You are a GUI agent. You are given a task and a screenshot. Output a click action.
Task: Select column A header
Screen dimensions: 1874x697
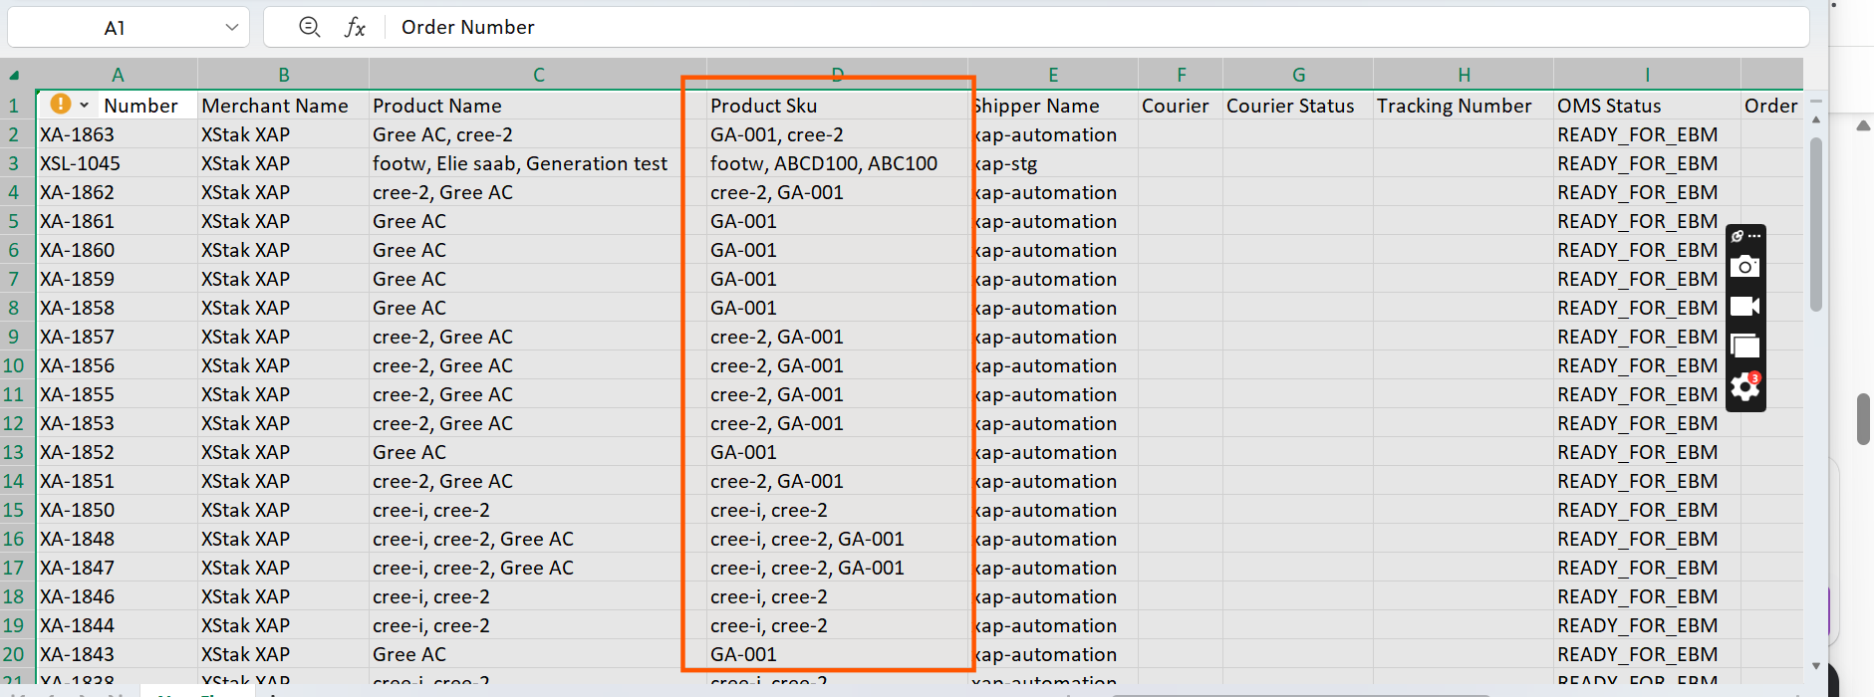click(118, 75)
